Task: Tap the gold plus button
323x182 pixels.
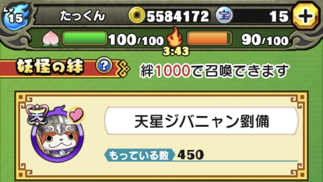Action: point(306,16)
